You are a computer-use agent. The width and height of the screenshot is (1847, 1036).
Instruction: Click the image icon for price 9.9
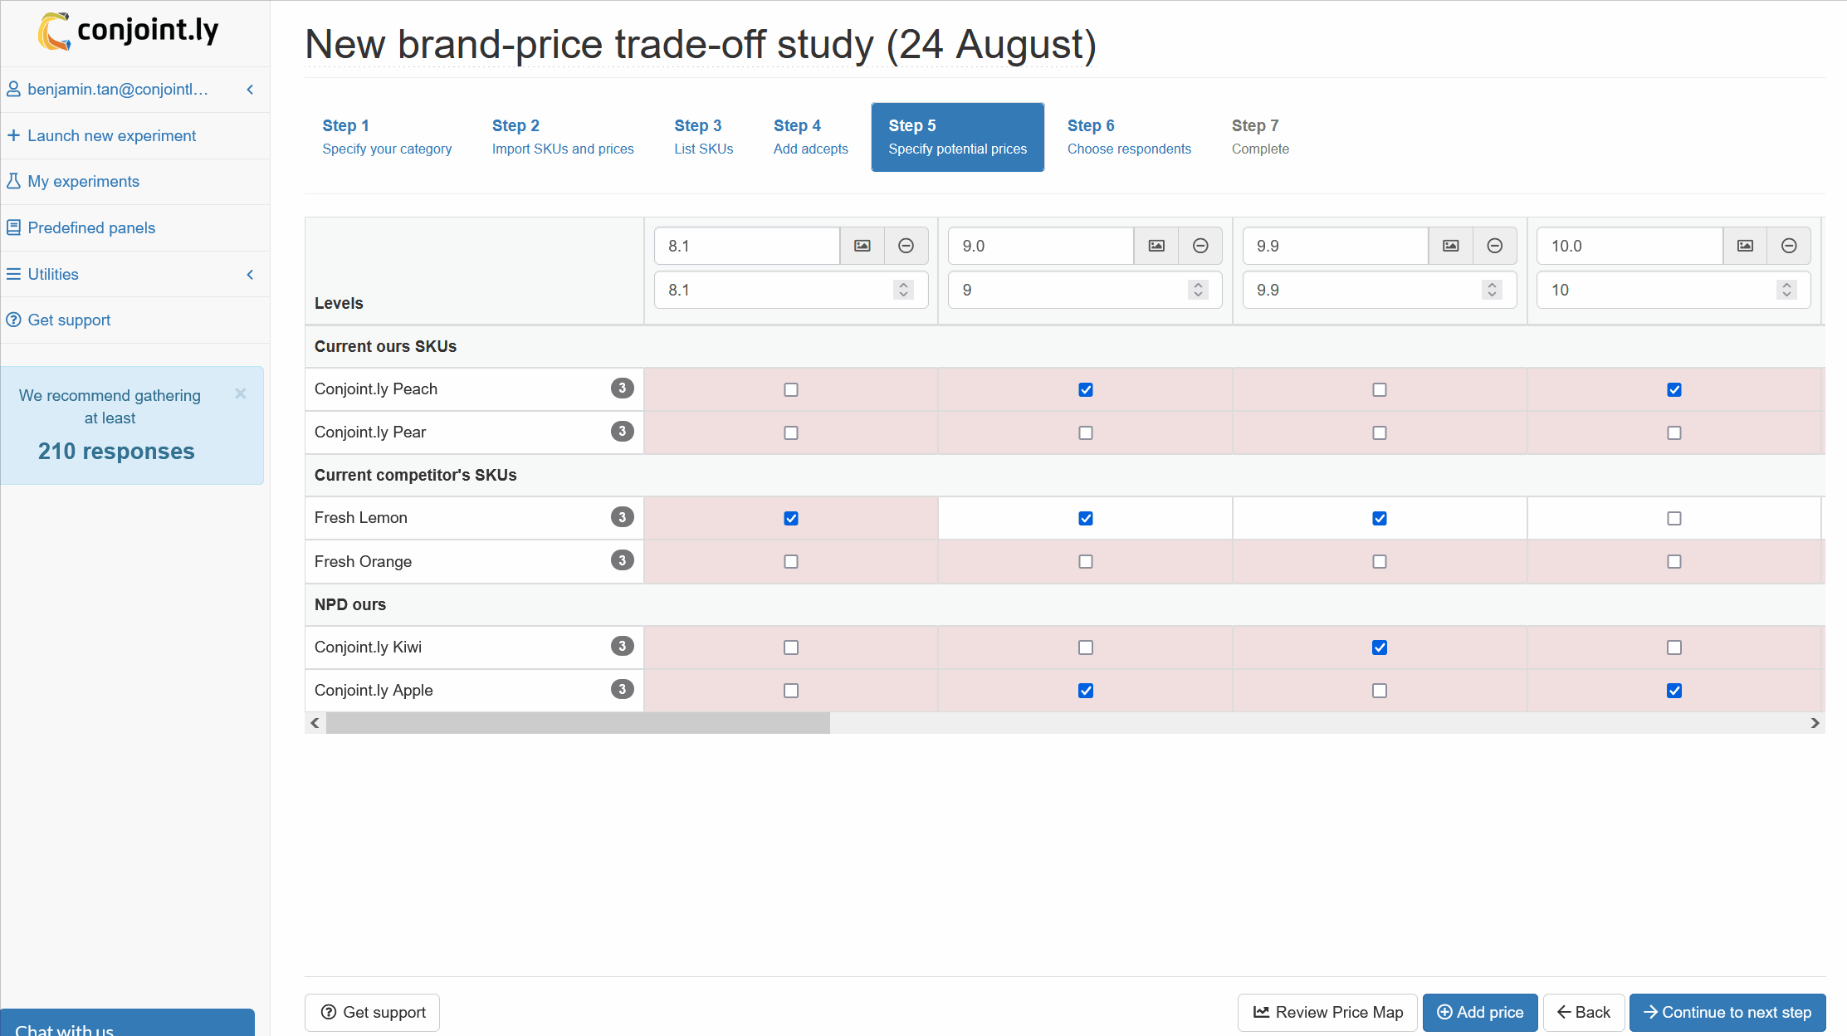(x=1451, y=246)
